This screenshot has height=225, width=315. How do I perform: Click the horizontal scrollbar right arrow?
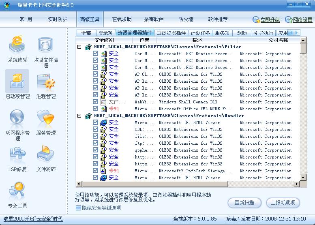[296, 184]
